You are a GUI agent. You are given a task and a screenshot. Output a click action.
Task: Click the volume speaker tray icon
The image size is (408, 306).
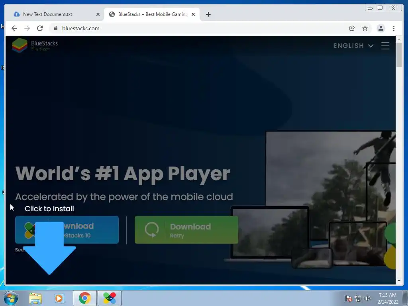pyautogui.click(x=368, y=298)
